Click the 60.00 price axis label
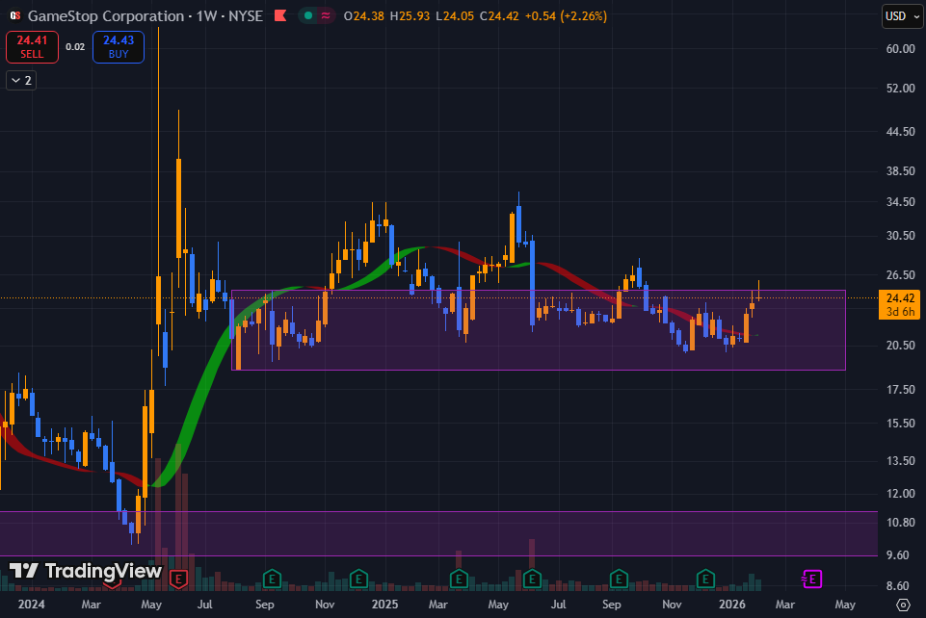This screenshot has width=926, height=618. (901, 49)
